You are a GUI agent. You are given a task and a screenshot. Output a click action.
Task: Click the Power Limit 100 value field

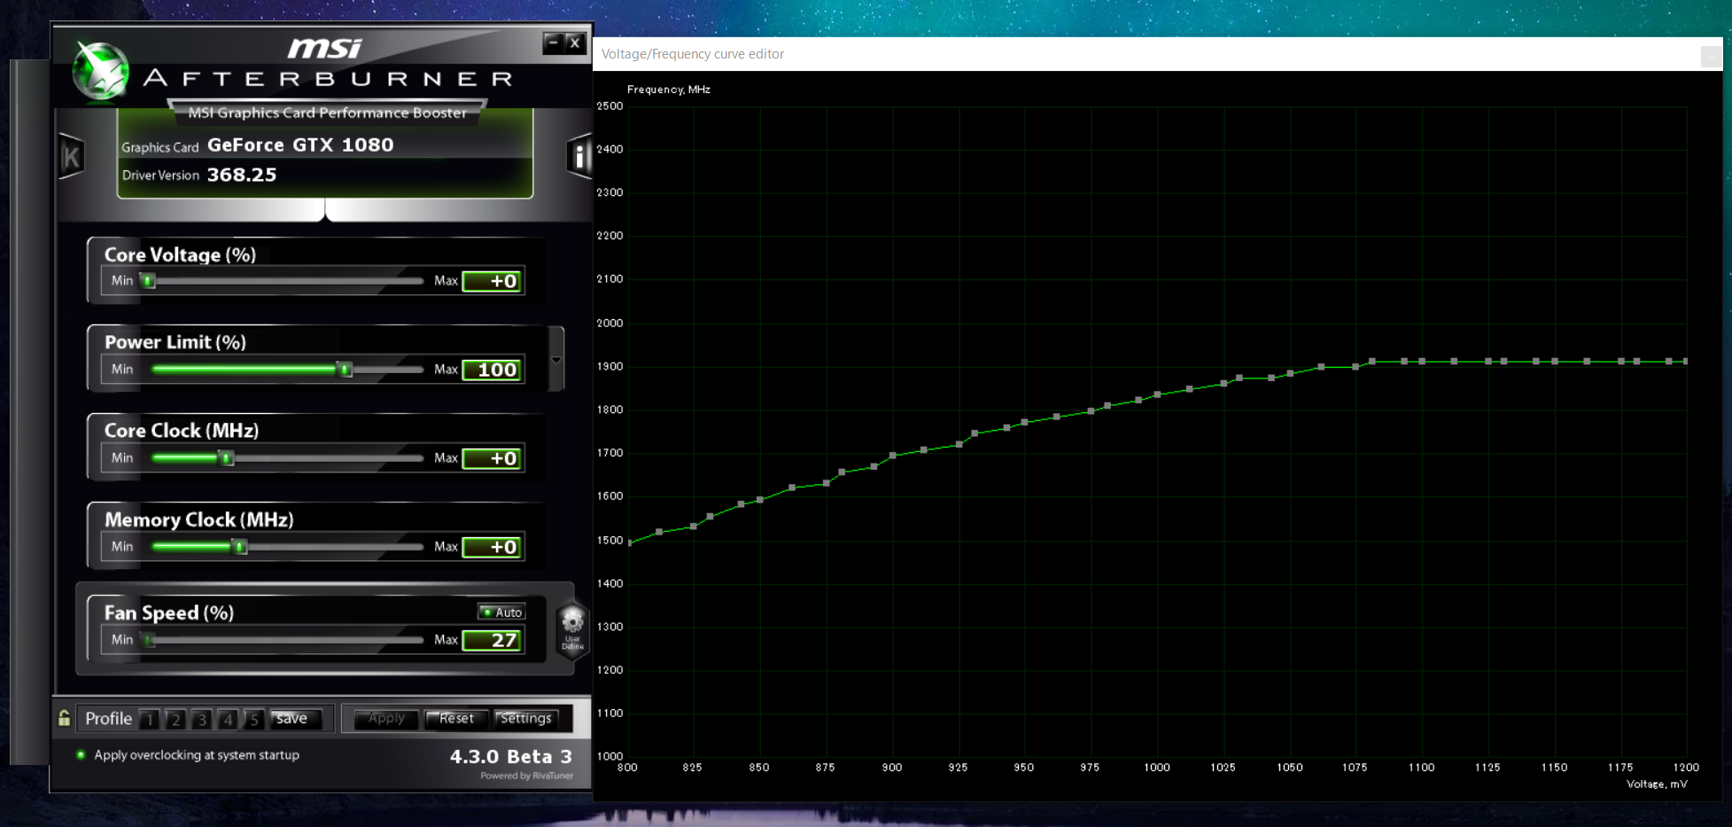pos(493,370)
